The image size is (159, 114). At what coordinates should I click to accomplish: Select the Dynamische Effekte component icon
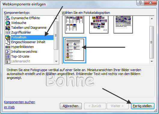click(x=8, y=18)
